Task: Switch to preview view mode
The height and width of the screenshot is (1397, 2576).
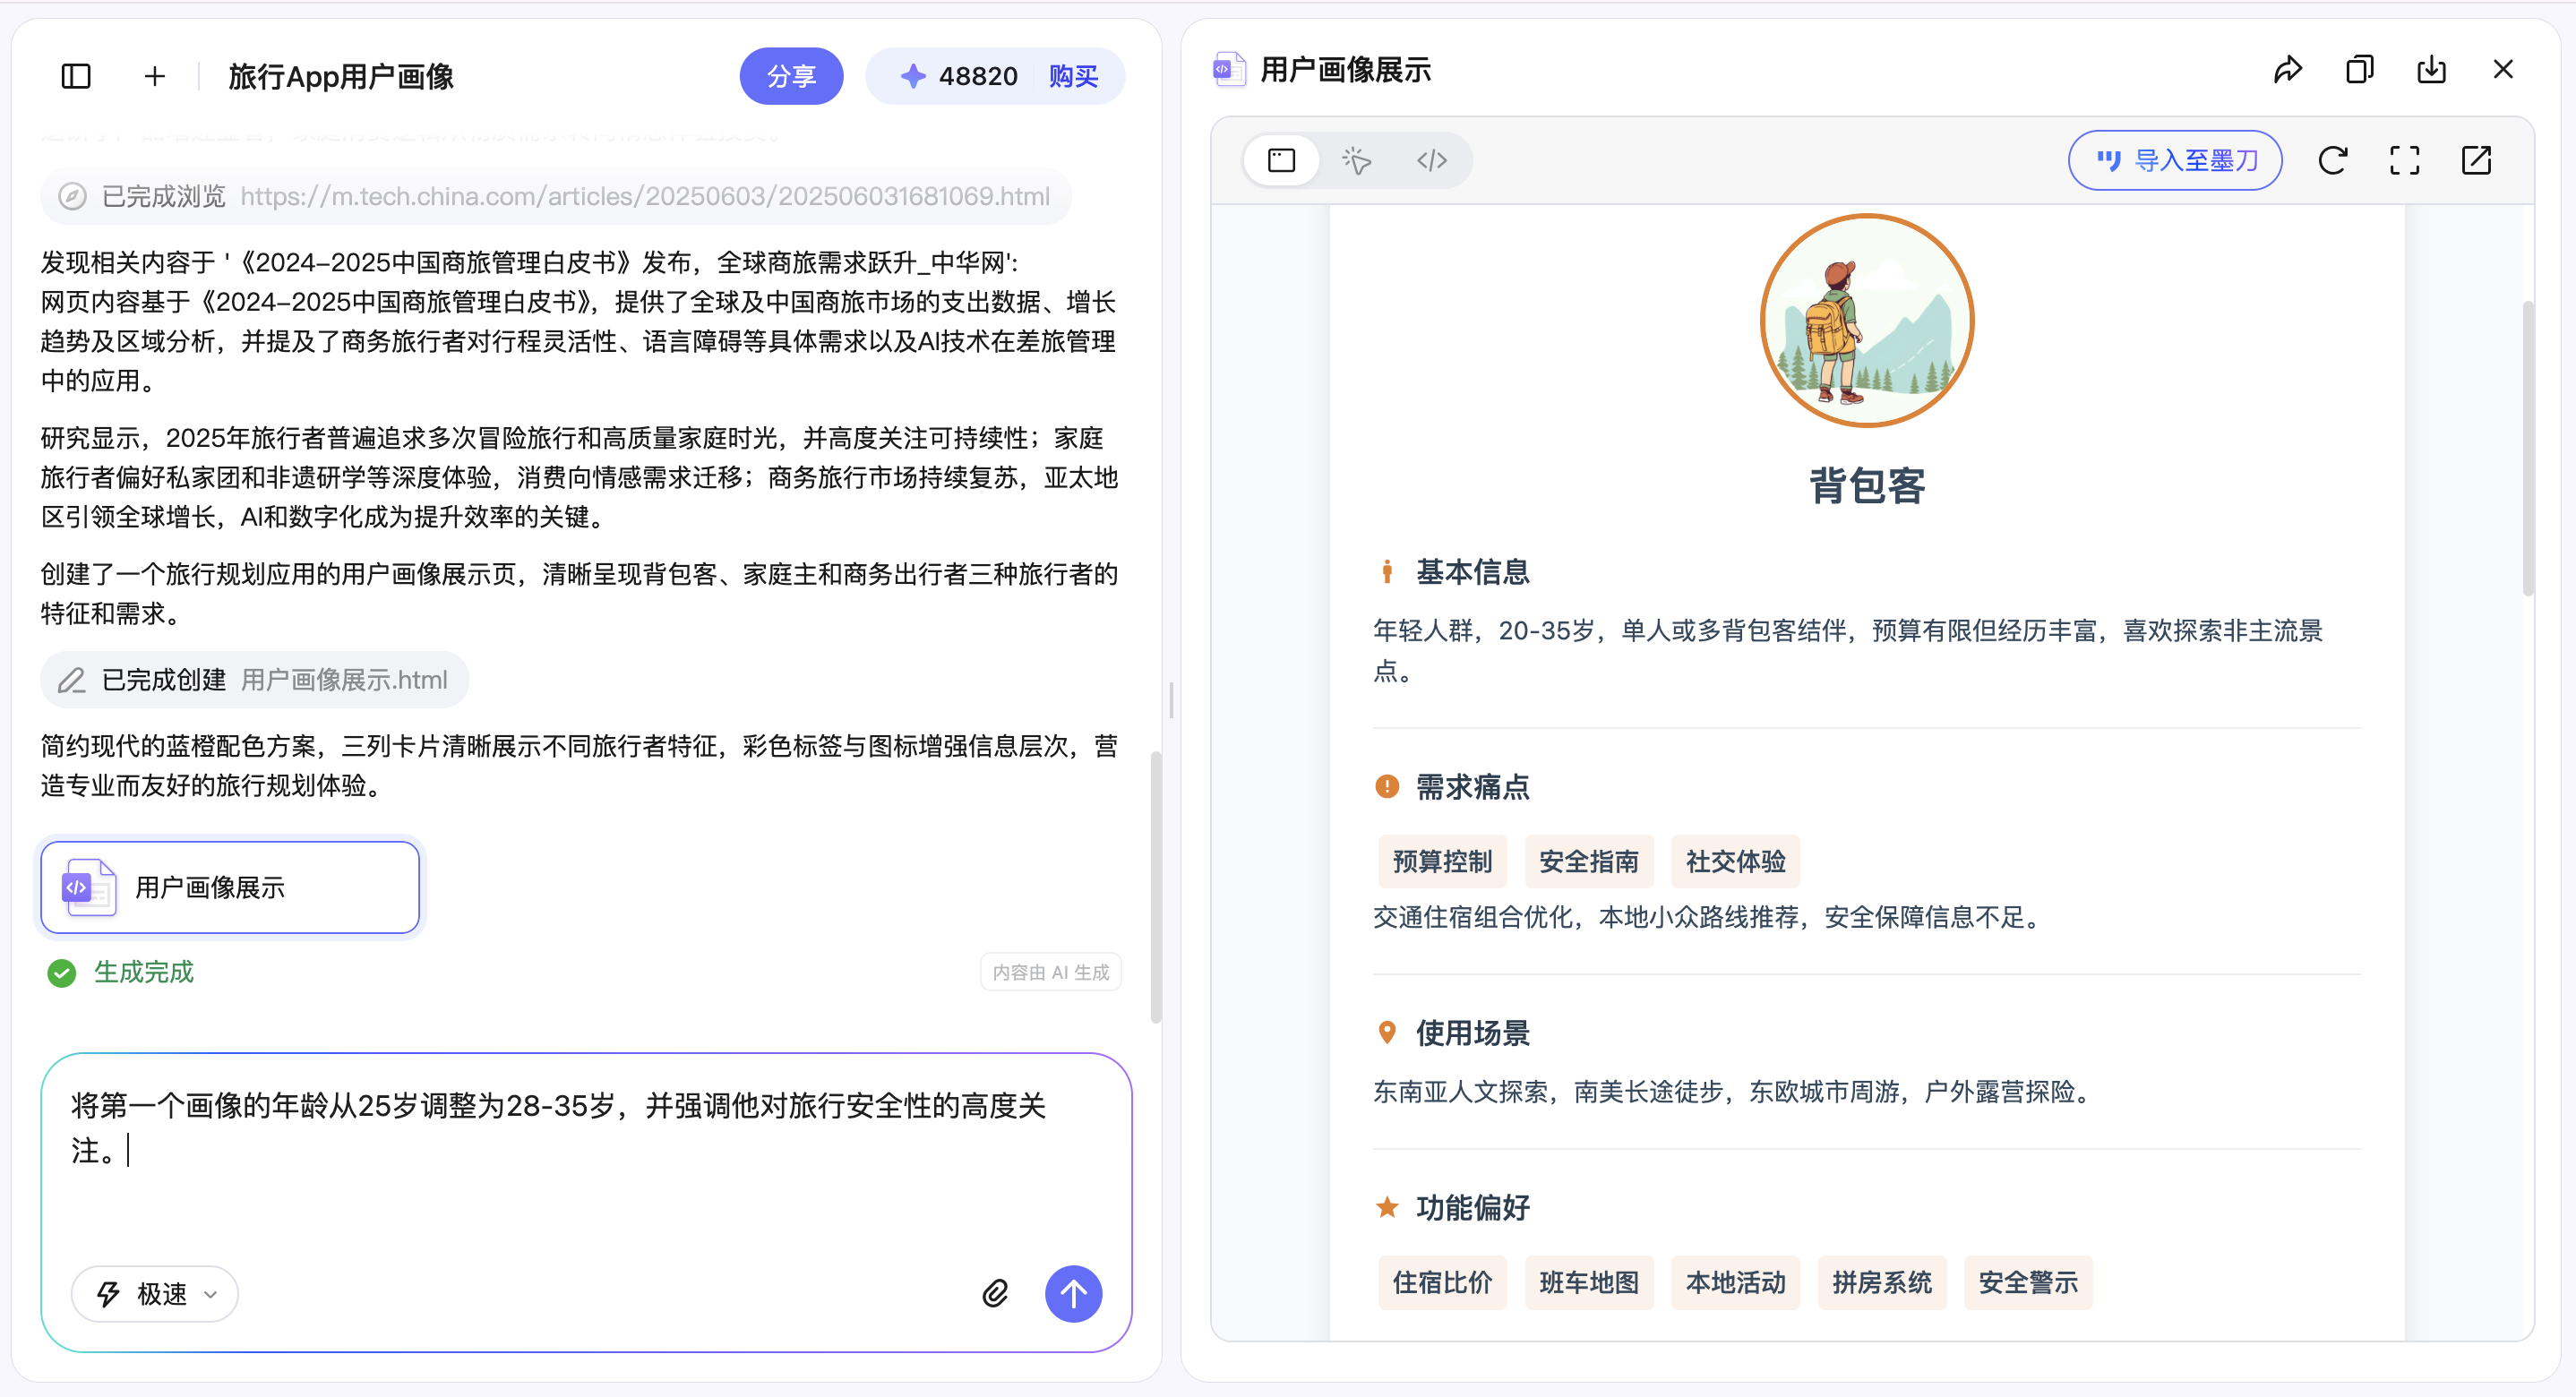Action: click(1281, 160)
